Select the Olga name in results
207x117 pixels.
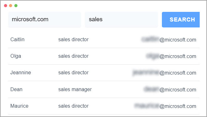(x=16, y=56)
